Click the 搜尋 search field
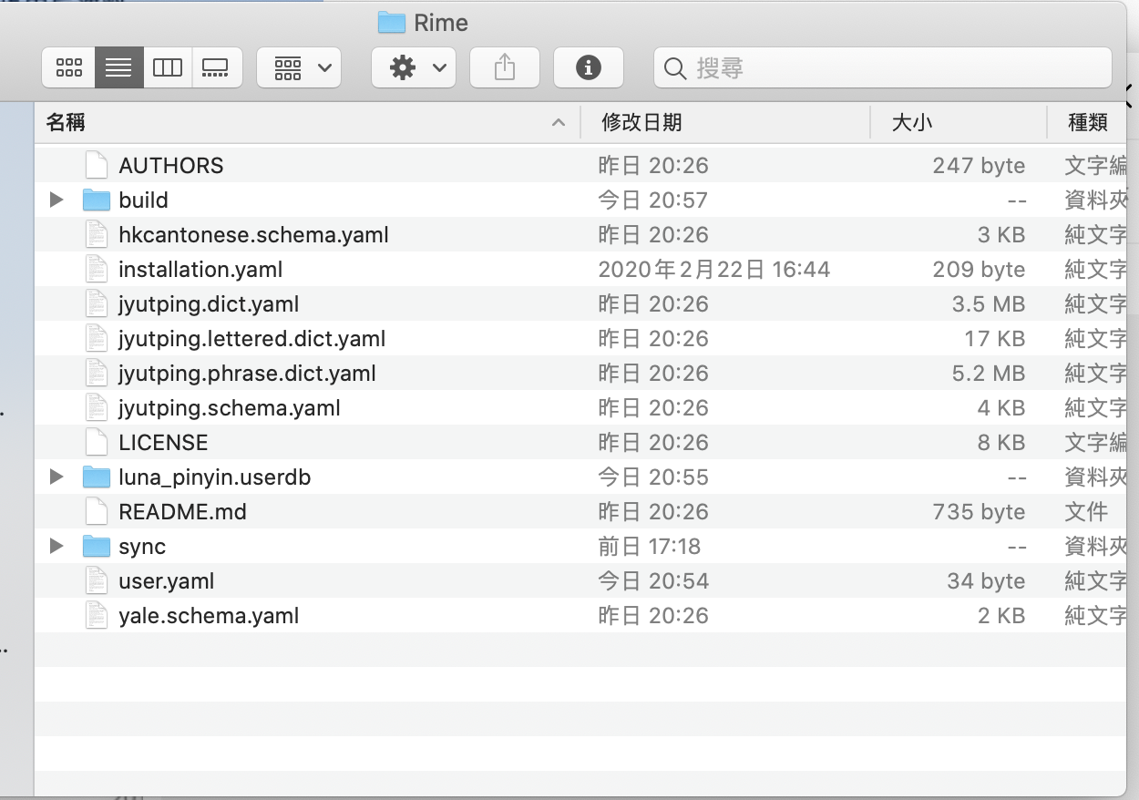Viewport: 1139px width, 800px height. [x=882, y=67]
